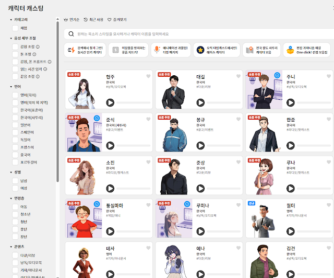Click the heart icon on 준상 card

[x=238, y=162]
